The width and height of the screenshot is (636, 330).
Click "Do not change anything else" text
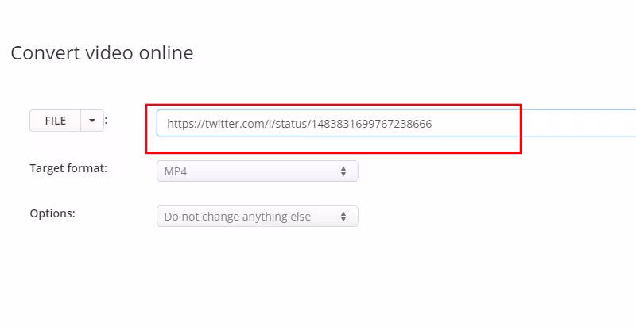click(x=237, y=217)
